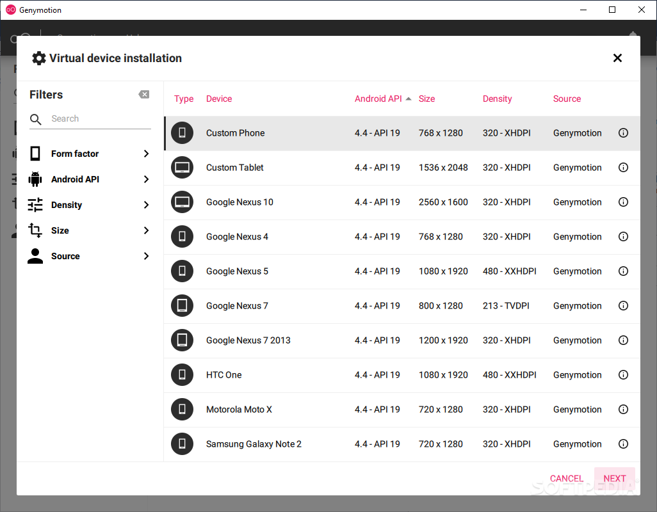
Task: Sort list by Size column header
Action: (426, 99)
